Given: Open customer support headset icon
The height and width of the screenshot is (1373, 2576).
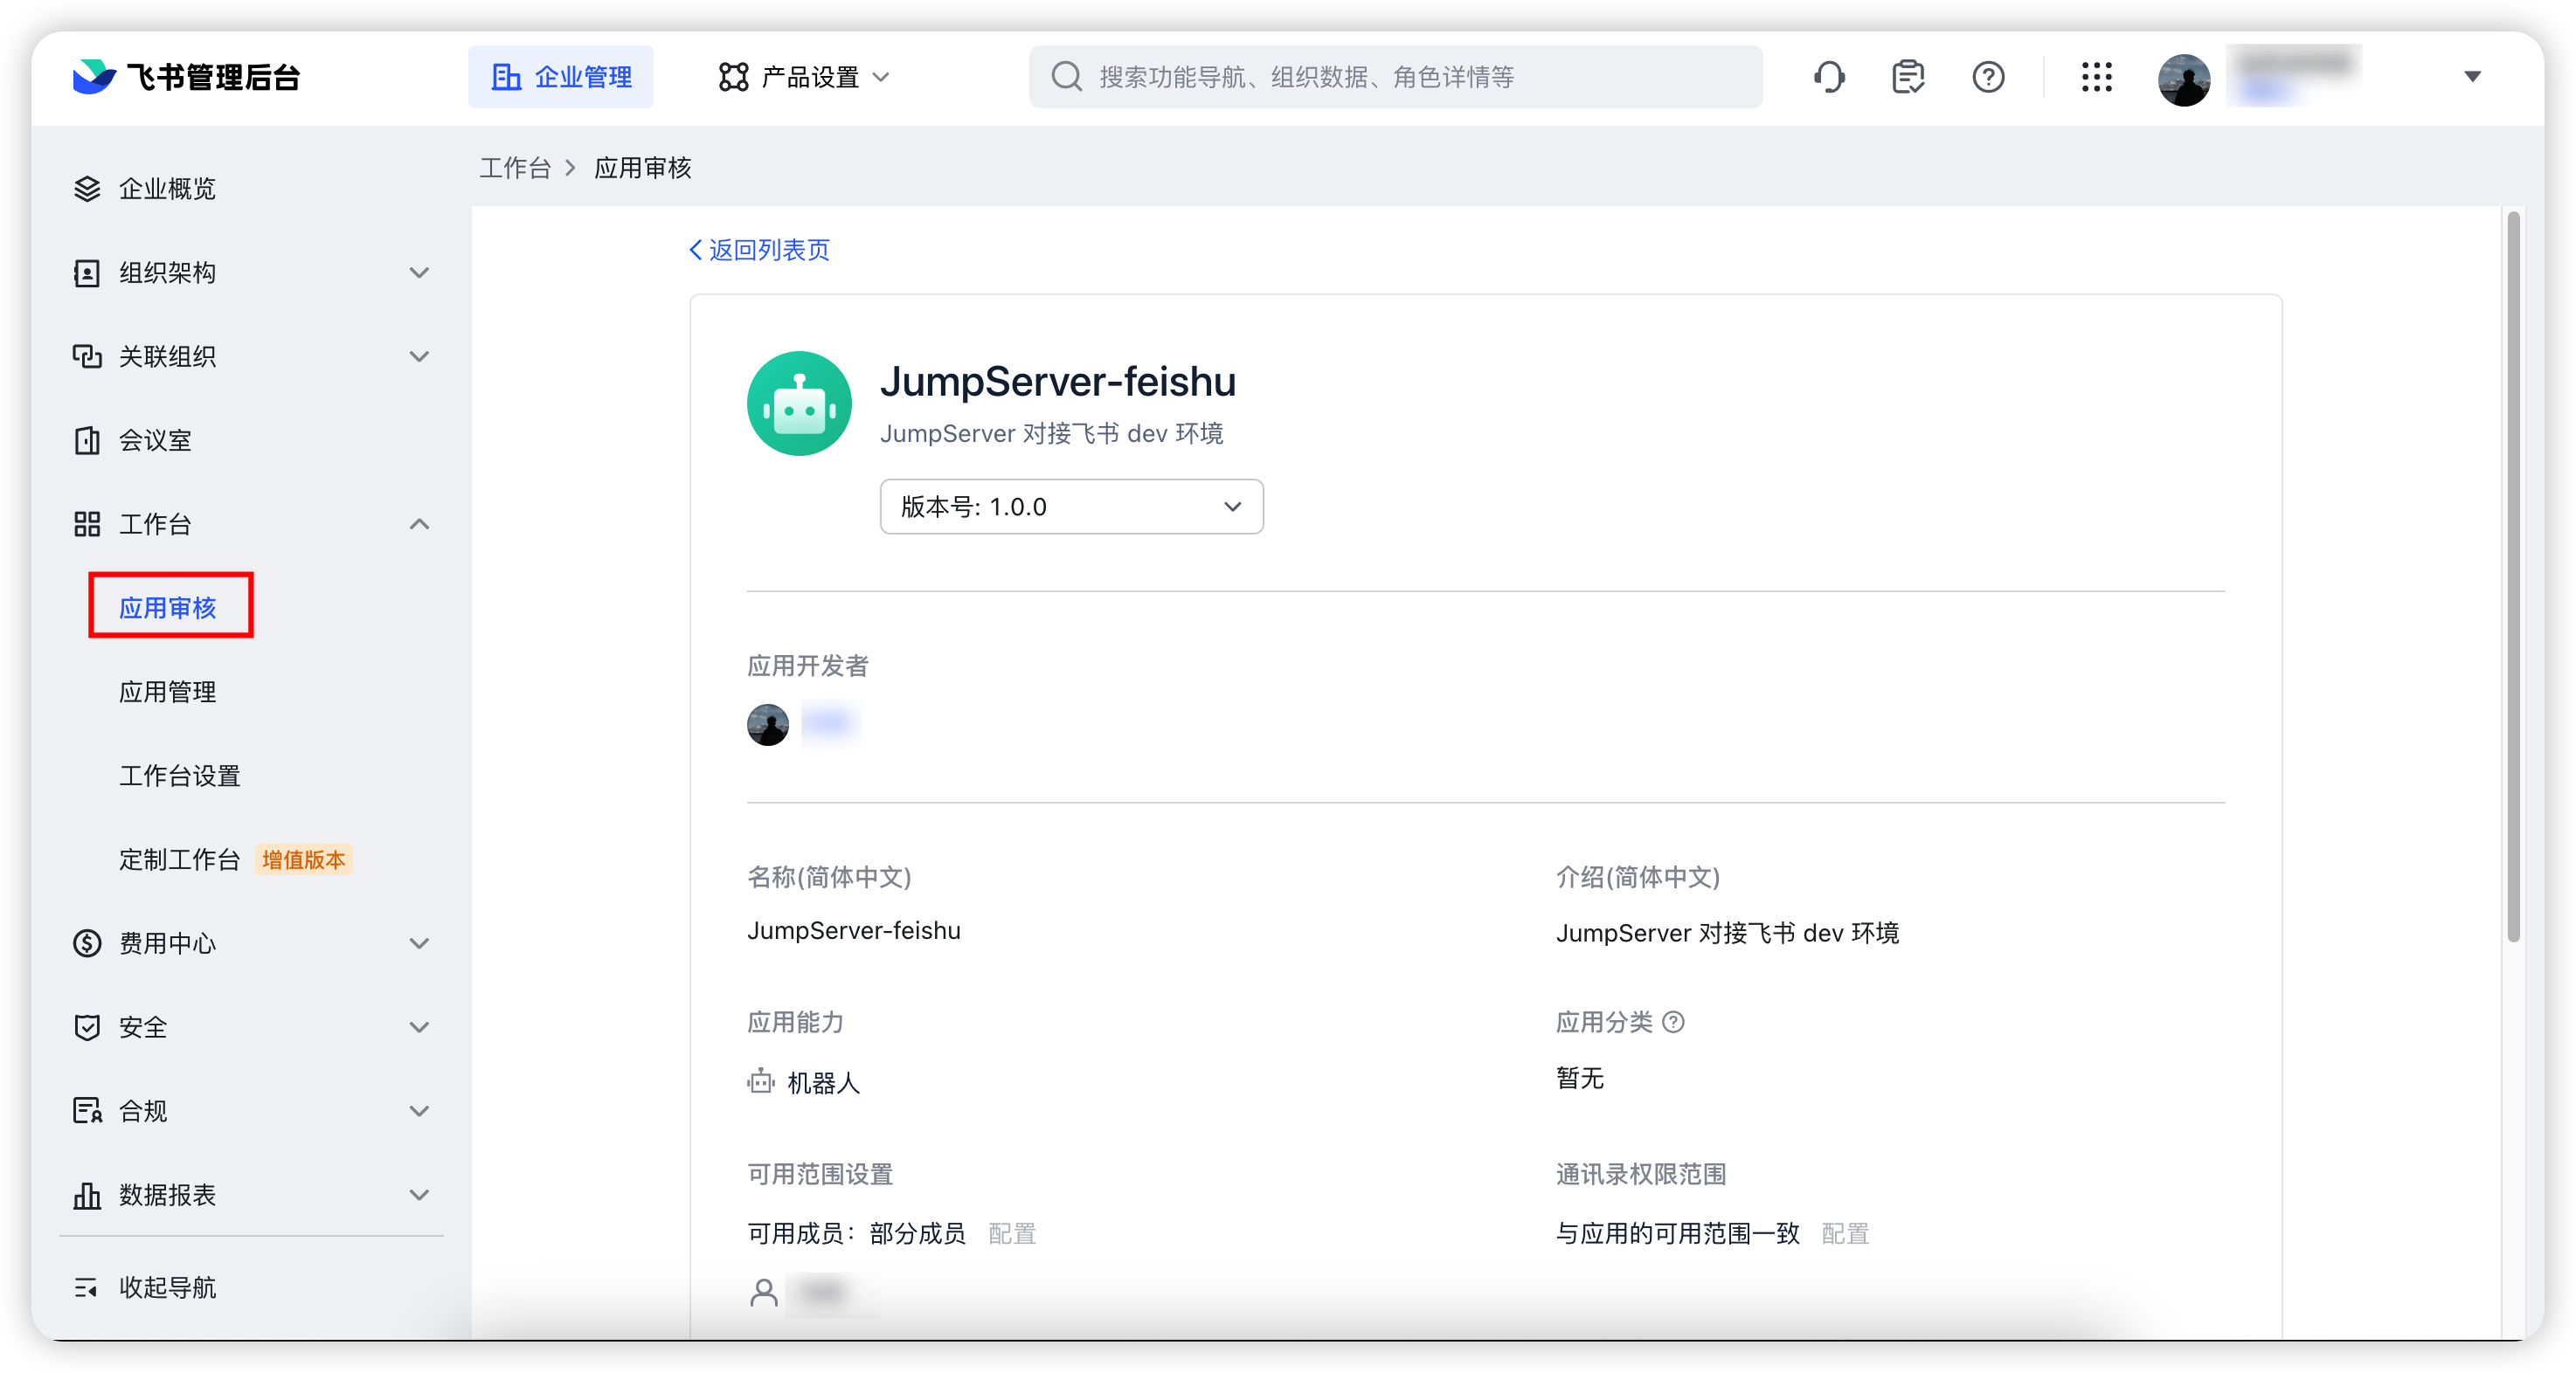Looking at the screenshot, I should point(1829,77).
